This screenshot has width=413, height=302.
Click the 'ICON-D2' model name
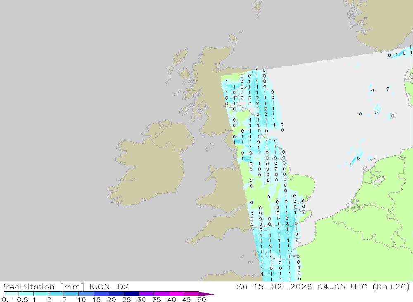[x=109, y=286]
